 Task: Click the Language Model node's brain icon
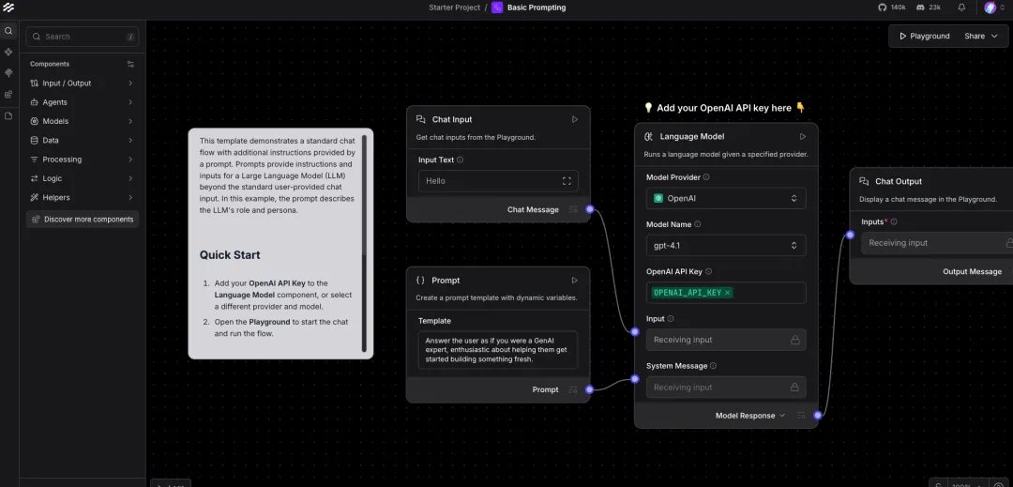pos(649,137)
